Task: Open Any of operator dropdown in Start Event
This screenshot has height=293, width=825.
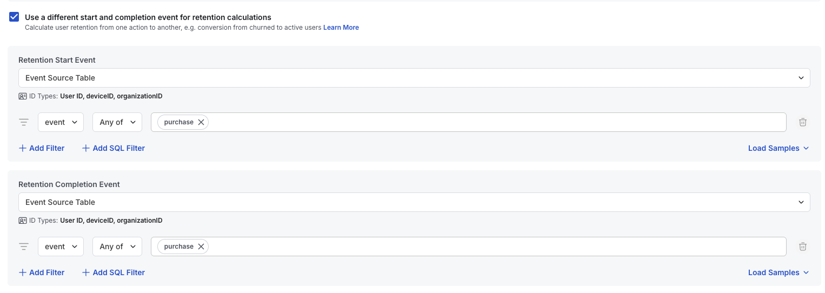Action: tap(117, 122)
